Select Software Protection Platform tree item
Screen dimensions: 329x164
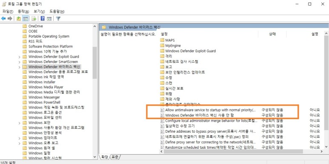coord(51,46)
